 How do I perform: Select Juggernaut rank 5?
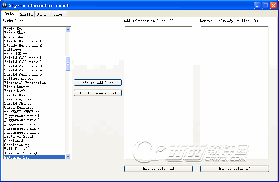pyautogui.click(x=35, y=132)
